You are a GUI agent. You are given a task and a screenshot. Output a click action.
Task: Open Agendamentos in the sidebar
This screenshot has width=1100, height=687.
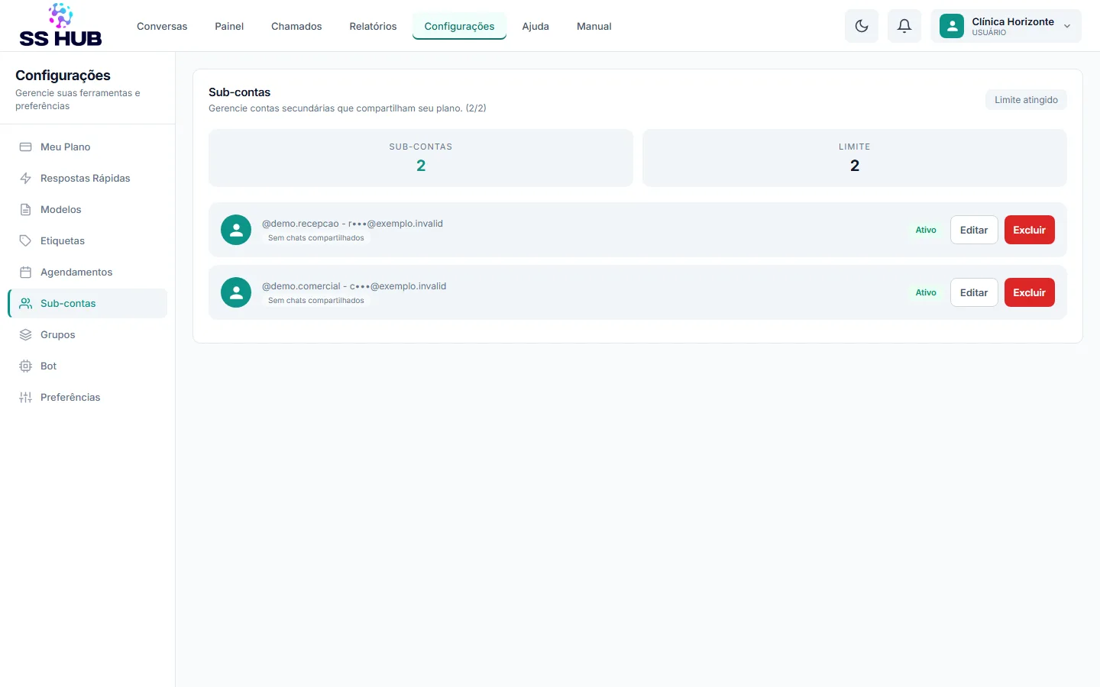(87, 272)
